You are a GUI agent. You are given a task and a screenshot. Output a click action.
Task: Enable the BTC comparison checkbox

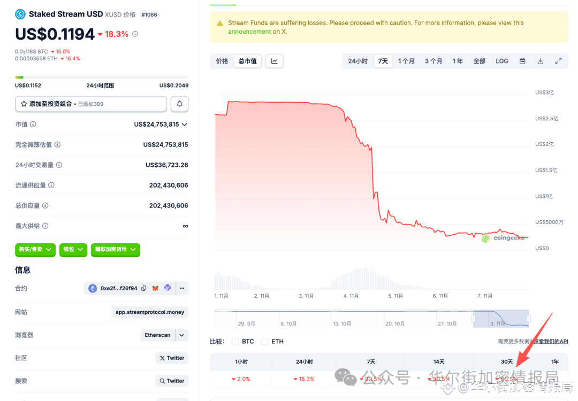tap(235, 341)
